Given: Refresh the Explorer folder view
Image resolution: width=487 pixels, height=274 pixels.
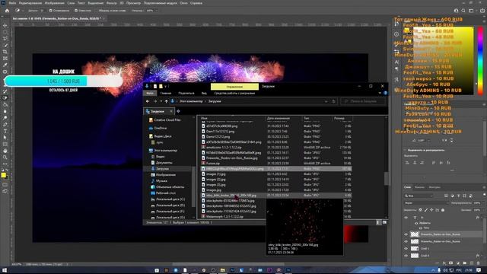Looking at the screenshot, I should pyautogui.click(x=333, y=101).
